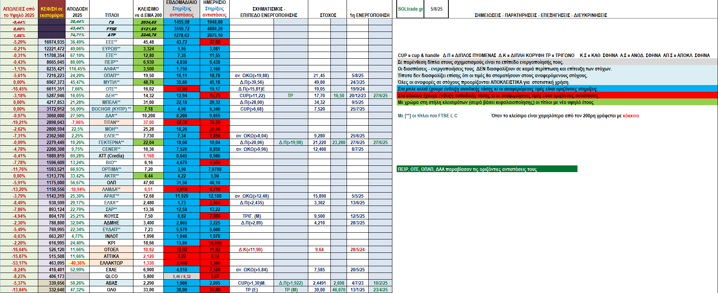Click the ΜΥΤΙΛ** stock title

[112, 82]
